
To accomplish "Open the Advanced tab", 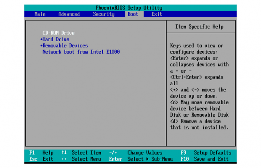I will tap(69, 14).
